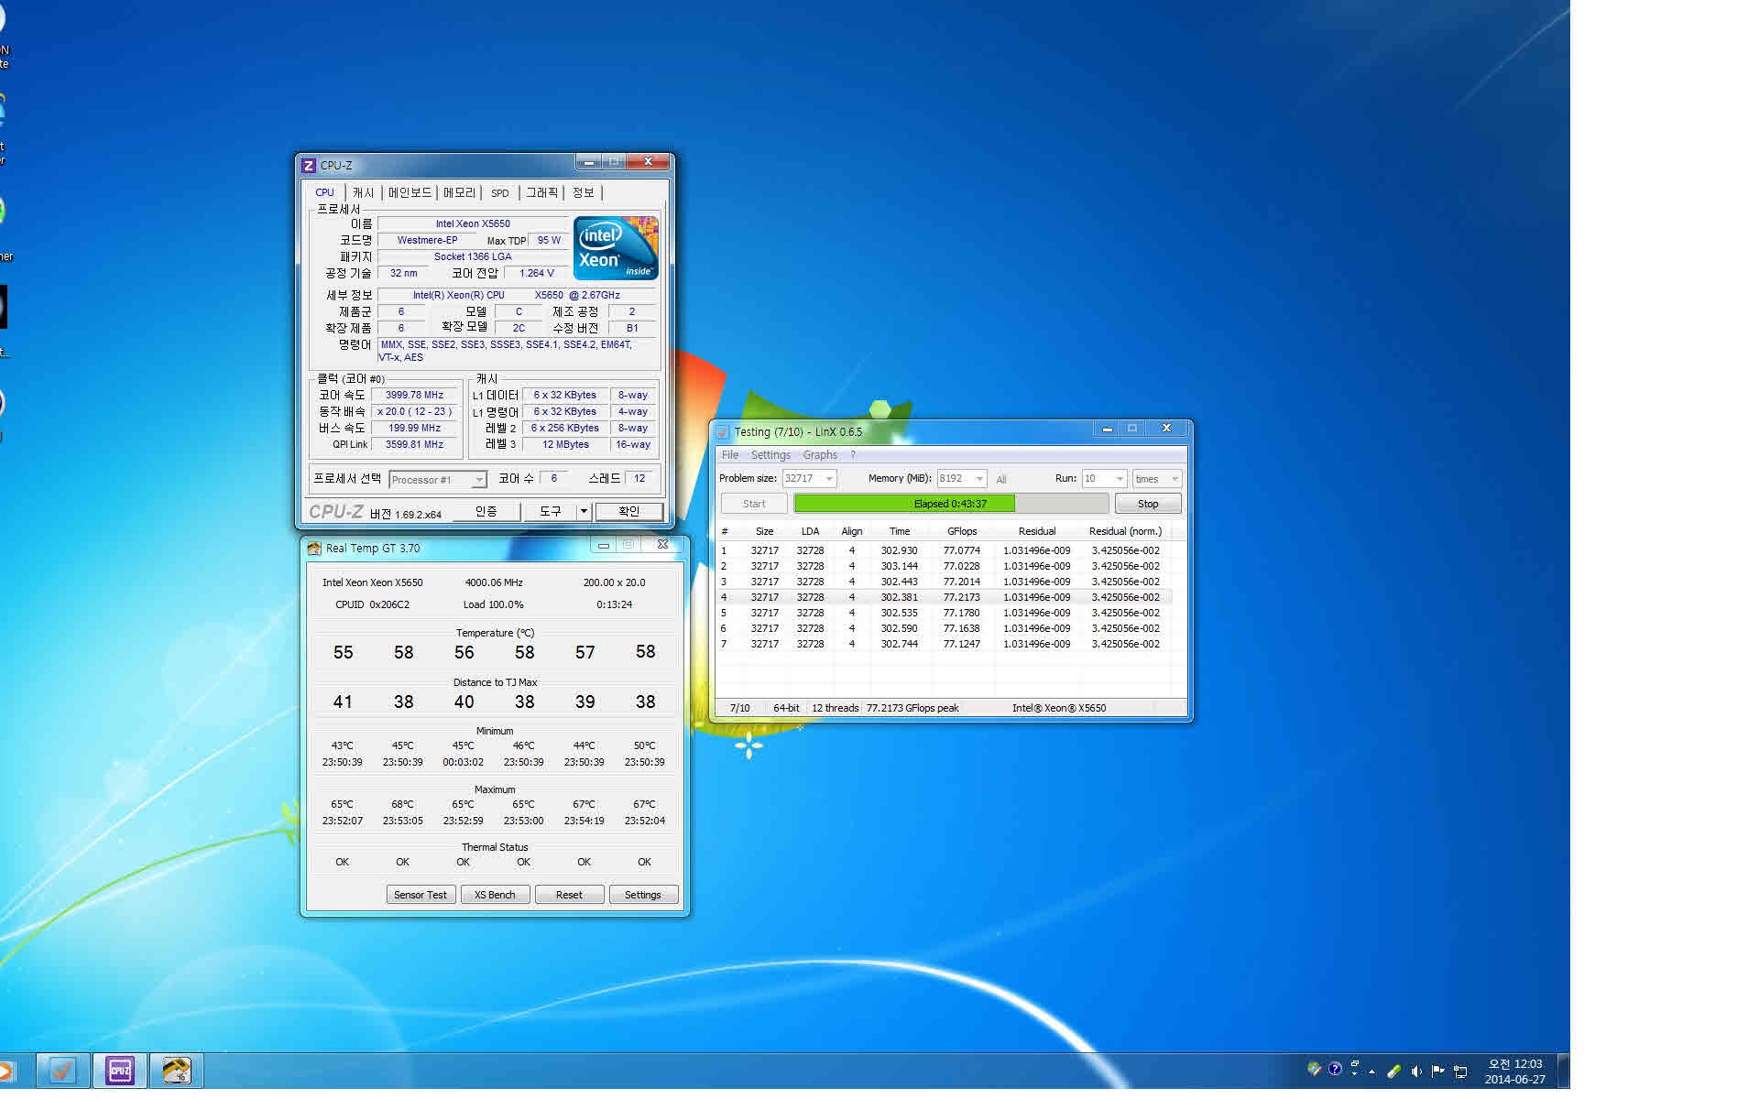Open the Problem size dropdown
The width and height of the screenshot is (1759, 1099).
pyautogui.click(x=809, y=478)
